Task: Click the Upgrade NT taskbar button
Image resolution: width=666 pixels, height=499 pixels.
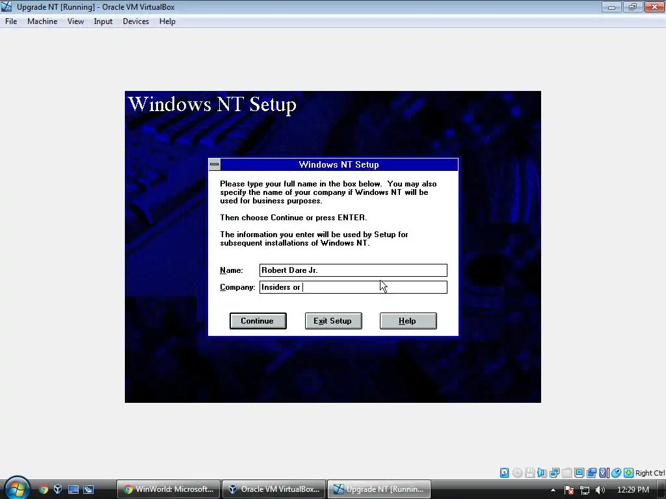Action: pos(379,489)
